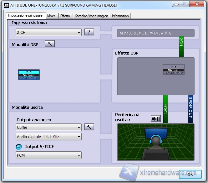Image resolution: width=208 pixels, height=183 pixels.
Task: Go to the Informazioni tab
Action: click(x=120, y=16)
